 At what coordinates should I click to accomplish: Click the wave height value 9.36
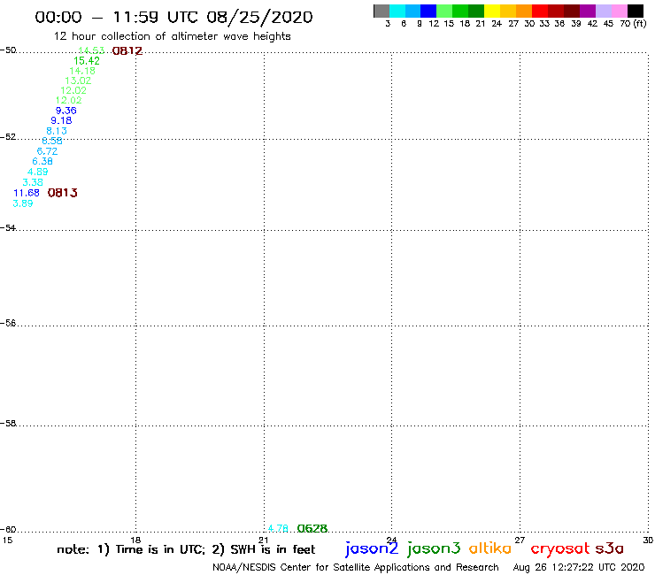pyautogui.click(x=66, y=111)
